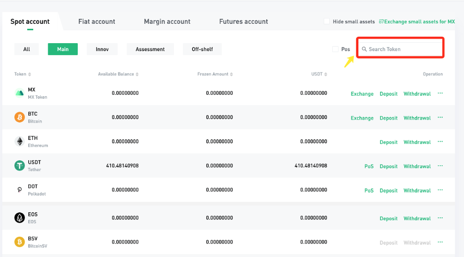Screen dimensions: 464x257
Task: Click the EOS coin icon
Action: [x=19, y=218]
